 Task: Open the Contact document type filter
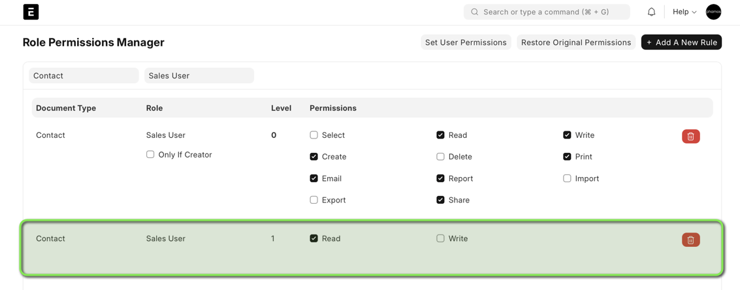point(84,76)
